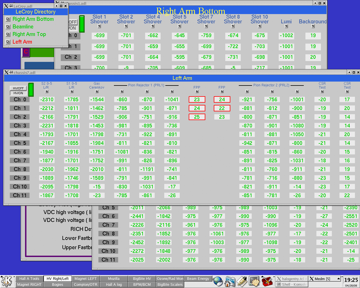Click Ch 0 S2 value -2310 in Left Arm
The width and height of the screenshot is (360, 288).
tap(47, 100)
